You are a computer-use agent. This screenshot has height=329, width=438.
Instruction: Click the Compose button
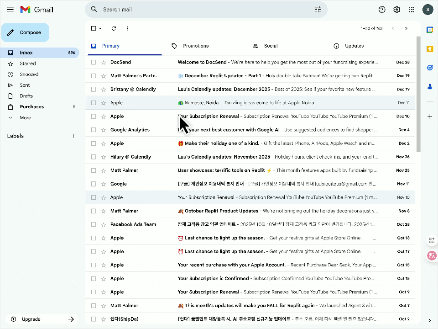[25, 32]
